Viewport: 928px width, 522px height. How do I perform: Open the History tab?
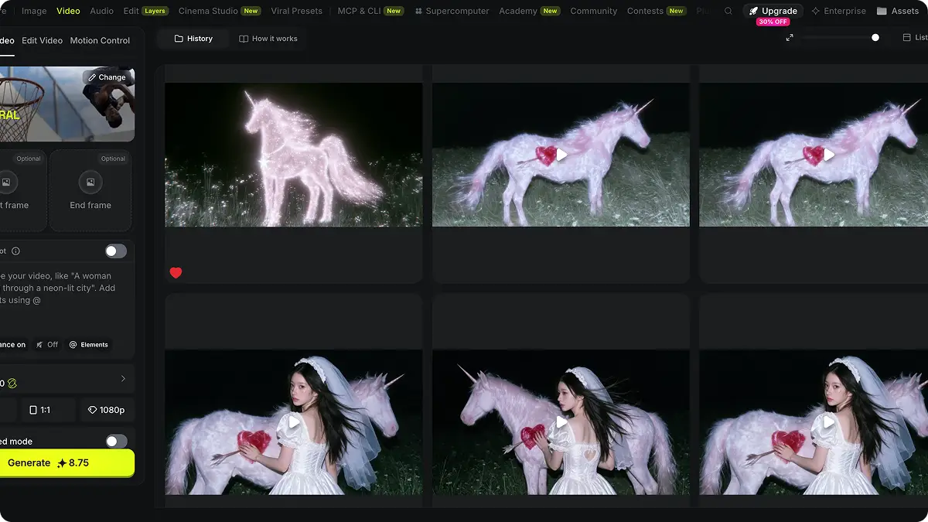click(x=193, y=39)
